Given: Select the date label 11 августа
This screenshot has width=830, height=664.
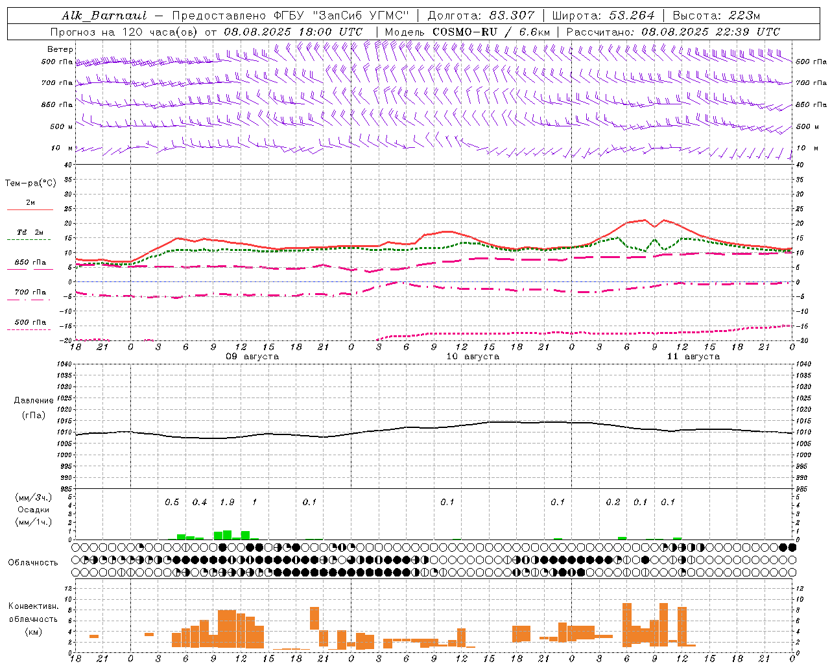Looking at the screenshot, I should coord(693,357).
